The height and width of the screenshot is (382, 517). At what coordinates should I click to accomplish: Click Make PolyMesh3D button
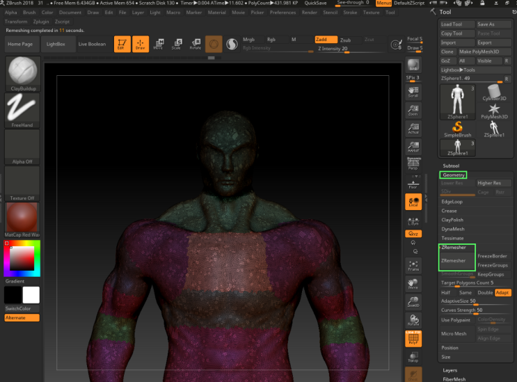point(484,51)
